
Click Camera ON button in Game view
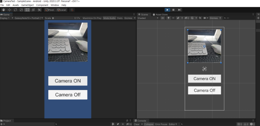pyautogui.click(x=68, y=81)
